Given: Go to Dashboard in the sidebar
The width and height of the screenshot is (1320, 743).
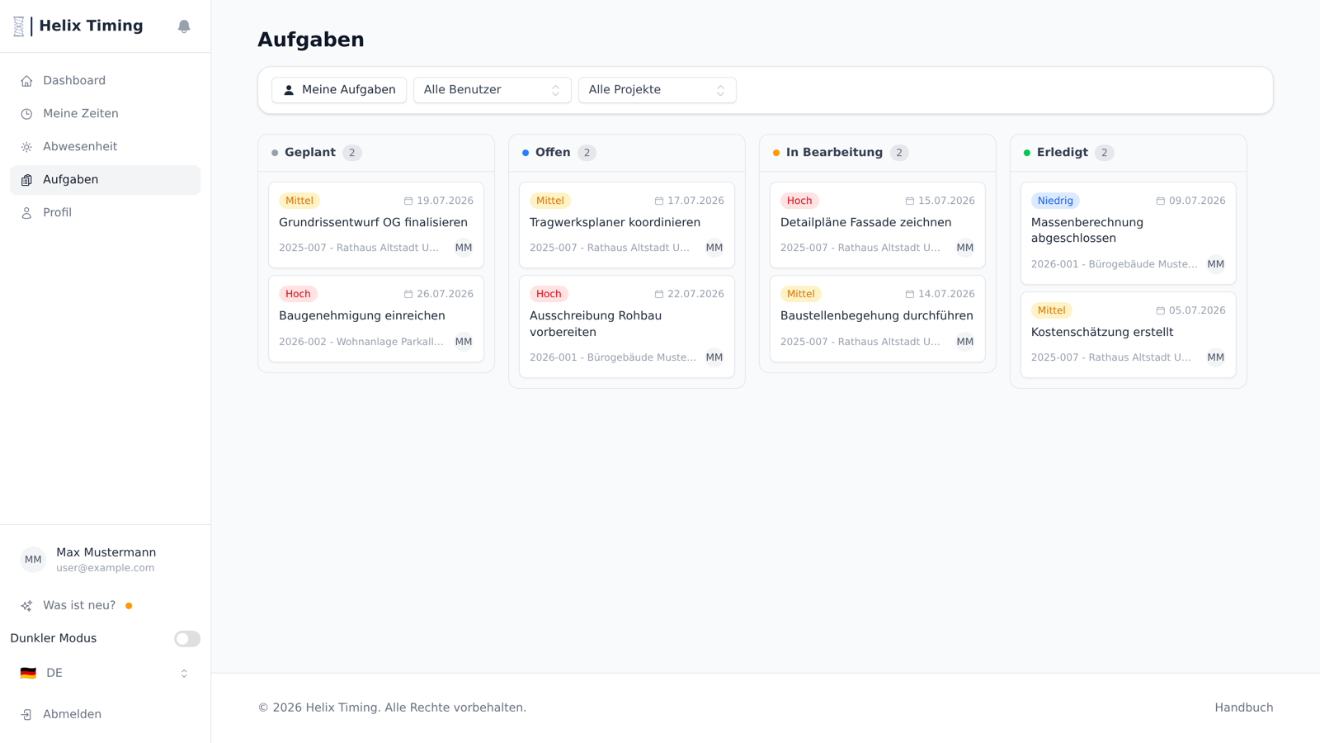Looking at the screenshot, I should pos(106,81).
